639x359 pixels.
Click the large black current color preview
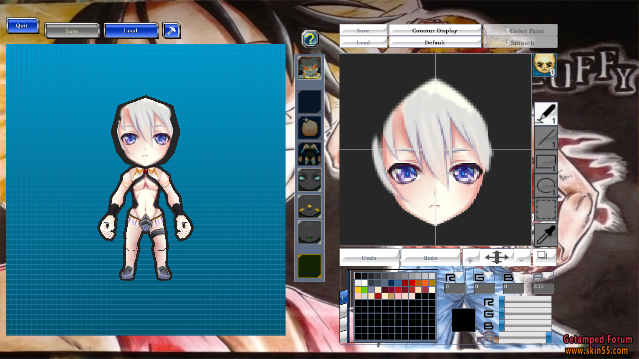point(464,320)
